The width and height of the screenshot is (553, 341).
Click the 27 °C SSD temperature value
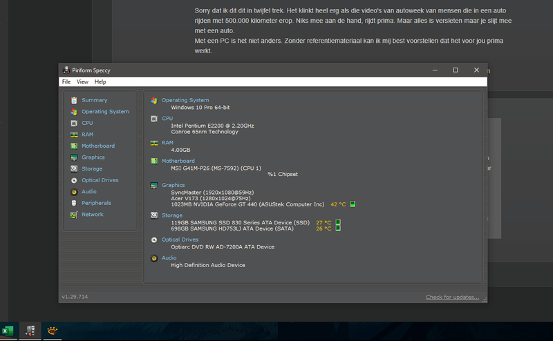pos(324,223)
